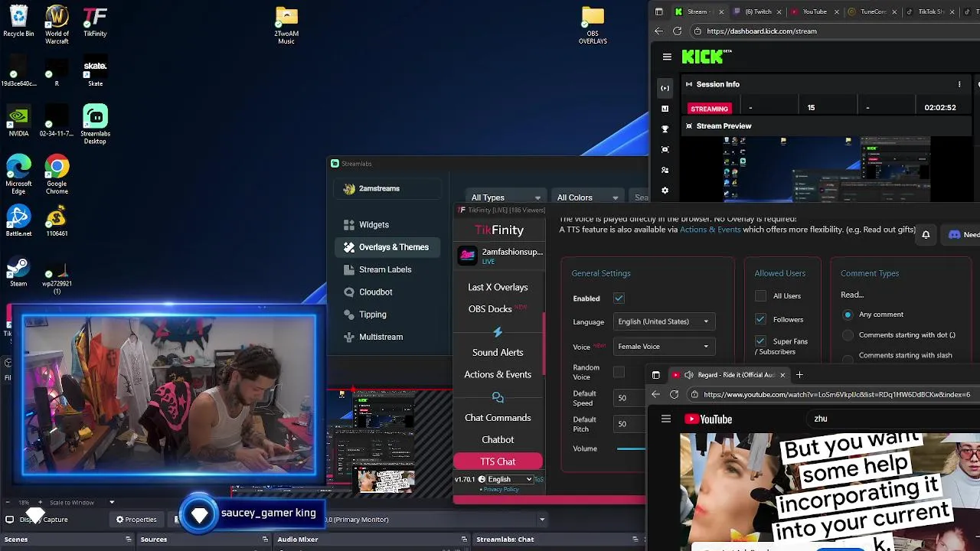Open Microsoft Edge desktop icon

(x=18, y=174)
